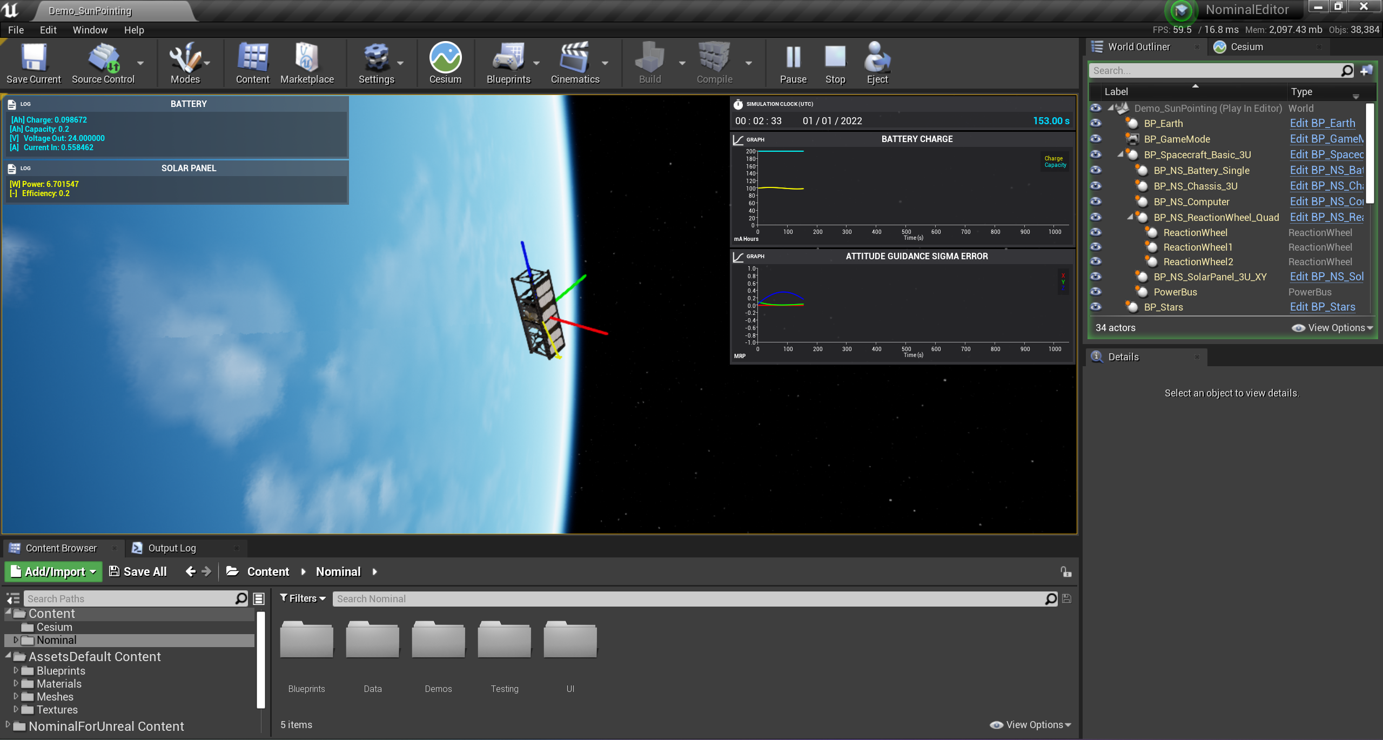The image size is (1383, 740).
Task: Switch to the Cesium panel tab
Action: (1247, 47)
